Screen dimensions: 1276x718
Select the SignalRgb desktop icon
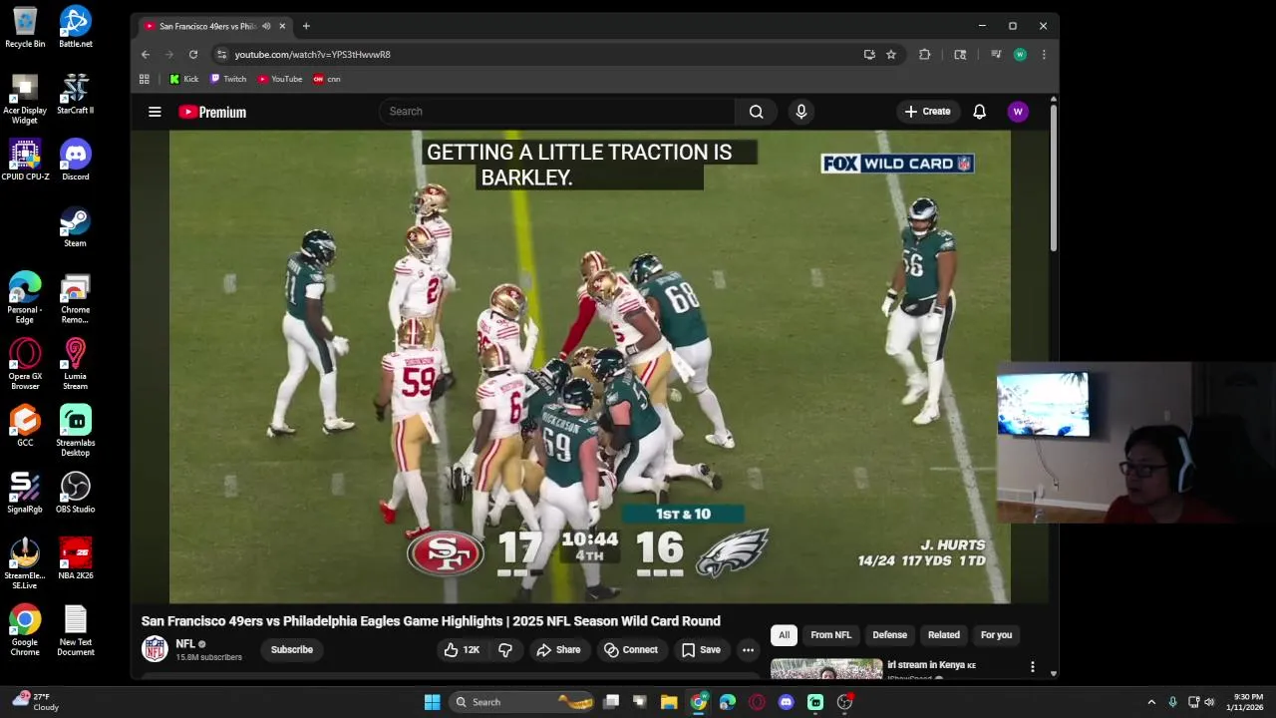coord(25,493)
